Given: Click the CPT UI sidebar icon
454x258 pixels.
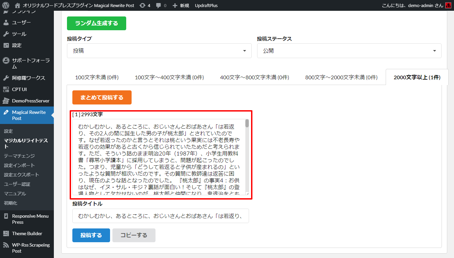Looking at the screenshot, I should click(x=6, y=89).
